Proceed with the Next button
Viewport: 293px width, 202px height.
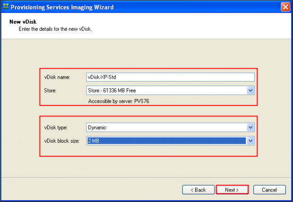point(232,190)
